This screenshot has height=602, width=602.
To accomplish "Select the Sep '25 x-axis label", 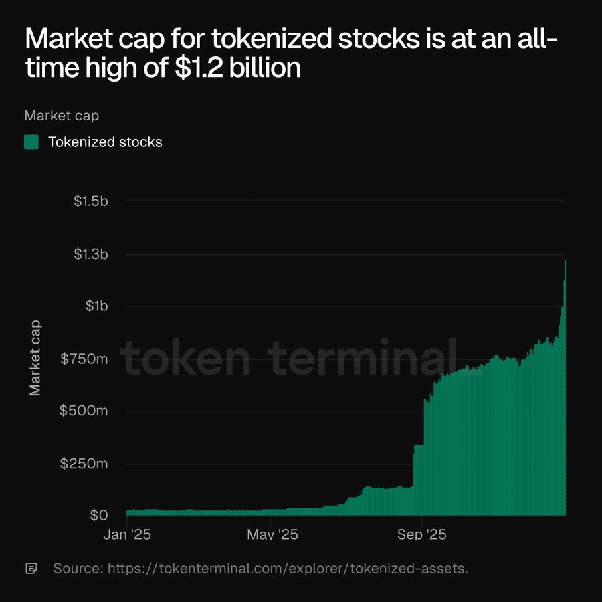I will pos(421,535).
